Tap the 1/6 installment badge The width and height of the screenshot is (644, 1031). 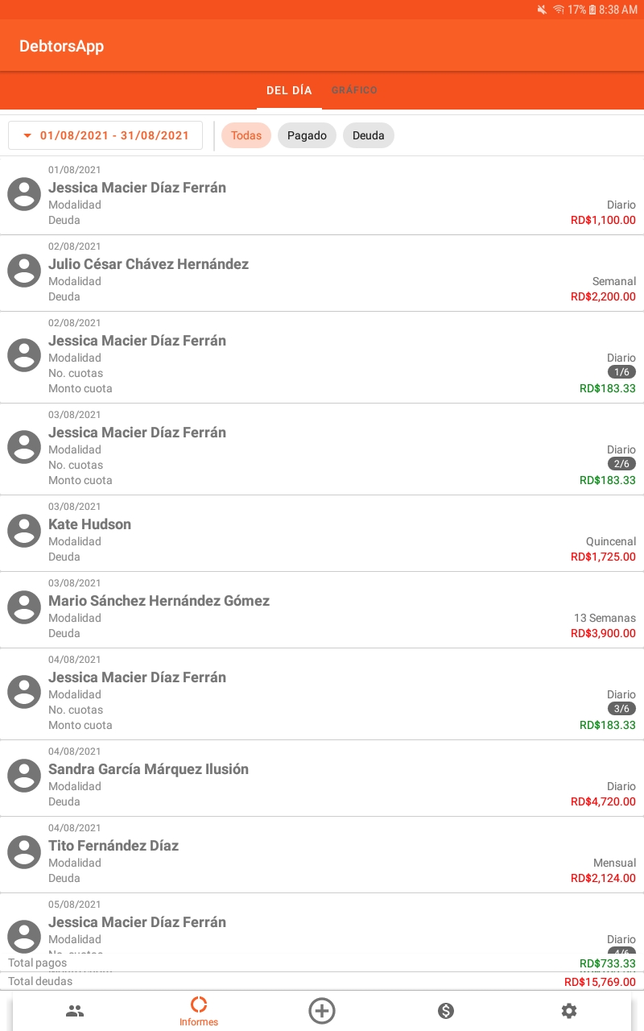(x=621, y=372)
